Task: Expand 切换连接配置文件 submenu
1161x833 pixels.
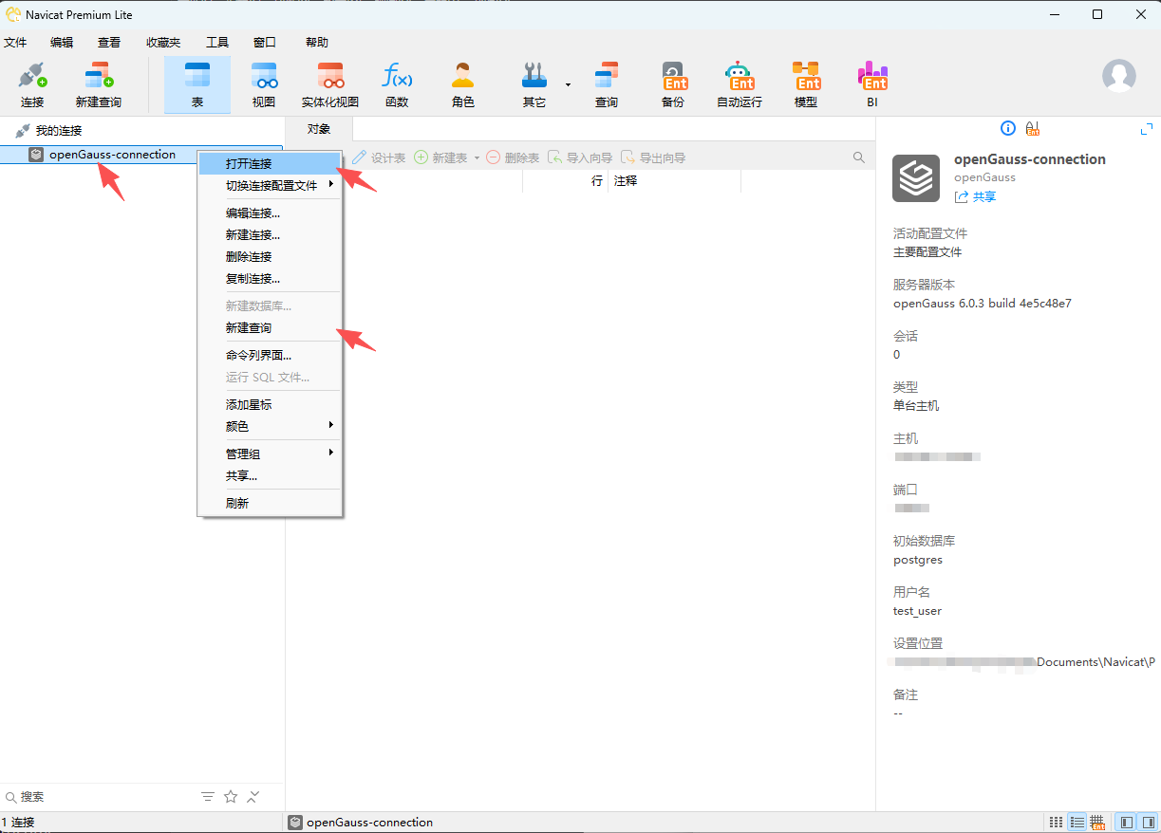Action: [x=270, y=186]
